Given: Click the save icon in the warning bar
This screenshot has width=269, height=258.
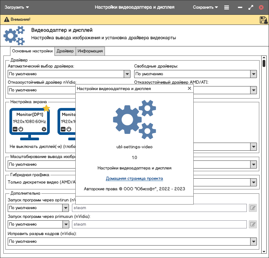Looking at the screenshot, I should click(263, 20).
